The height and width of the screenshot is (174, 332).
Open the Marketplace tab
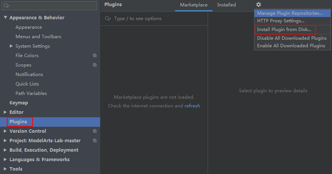click(x=194, y=5)
